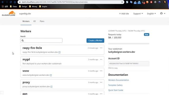
Task: Bookmark page with the star icon
Action: click(x=122, y=2)
